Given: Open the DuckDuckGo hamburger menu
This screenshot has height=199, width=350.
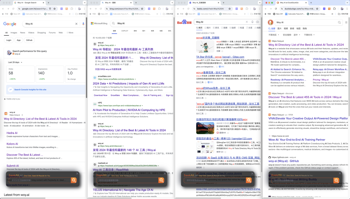Looking at the screenshot, I should point(346,22).
